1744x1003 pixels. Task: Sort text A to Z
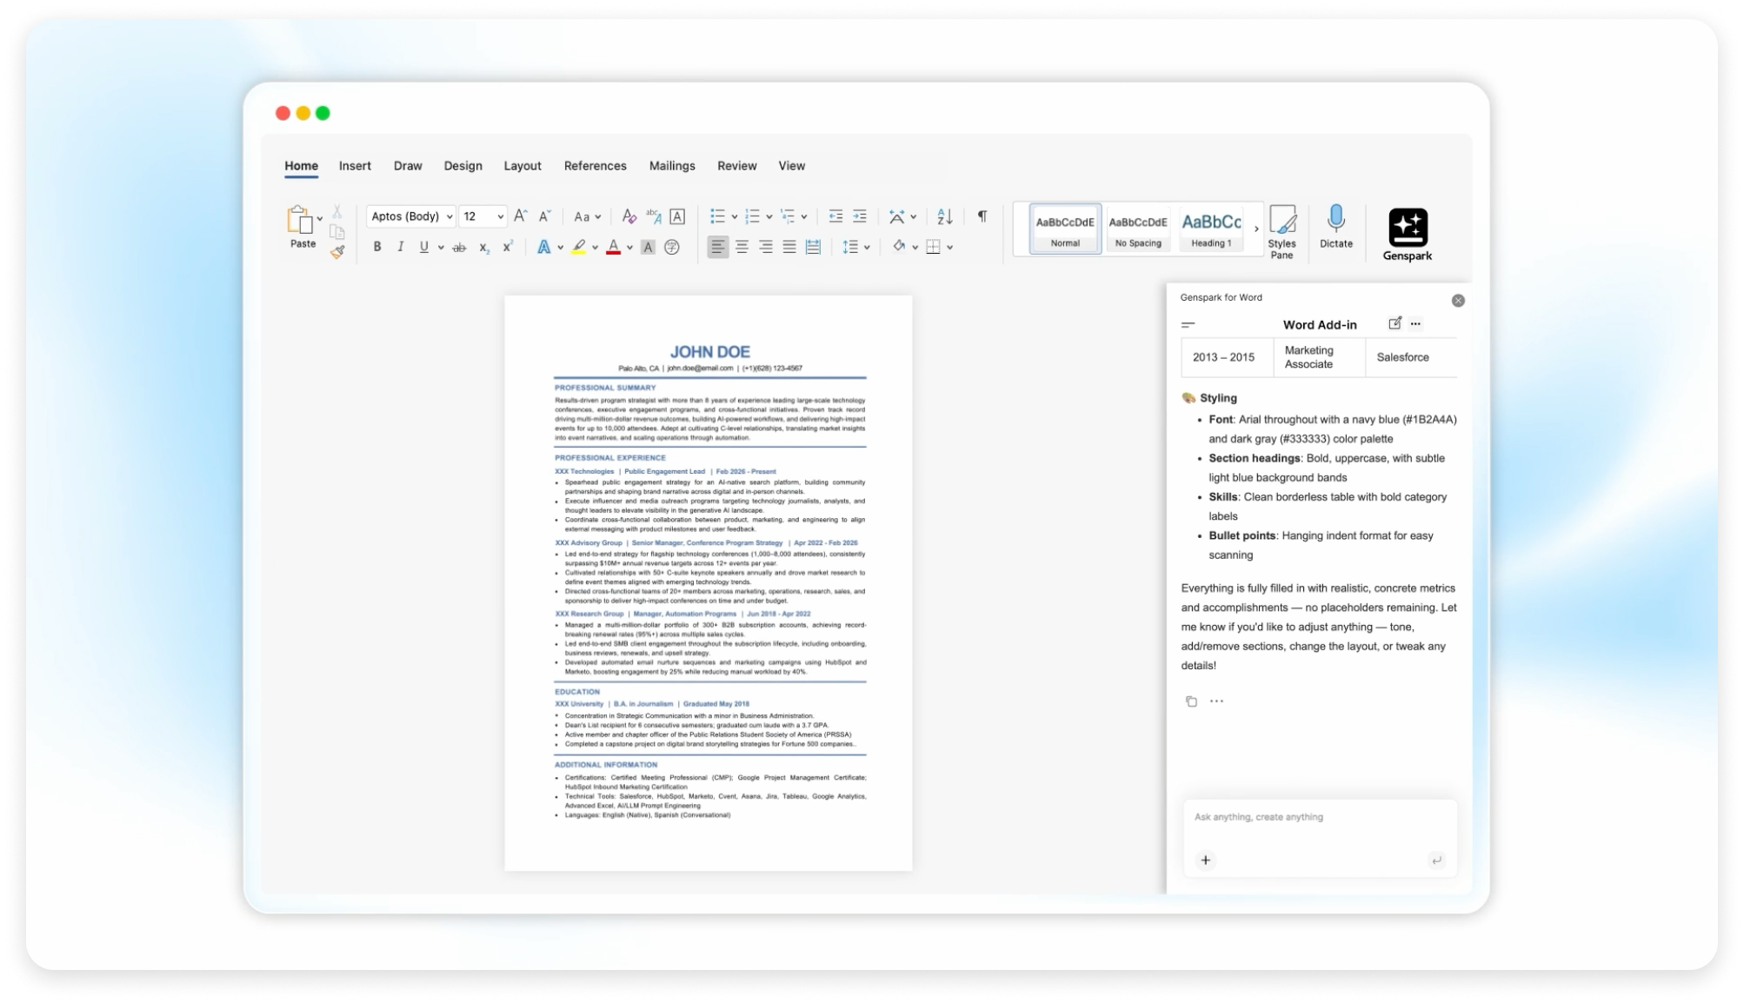(945, 216)
